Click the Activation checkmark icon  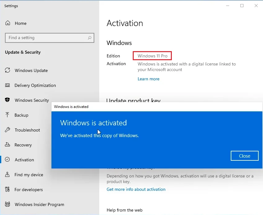(x=7, y=160)
